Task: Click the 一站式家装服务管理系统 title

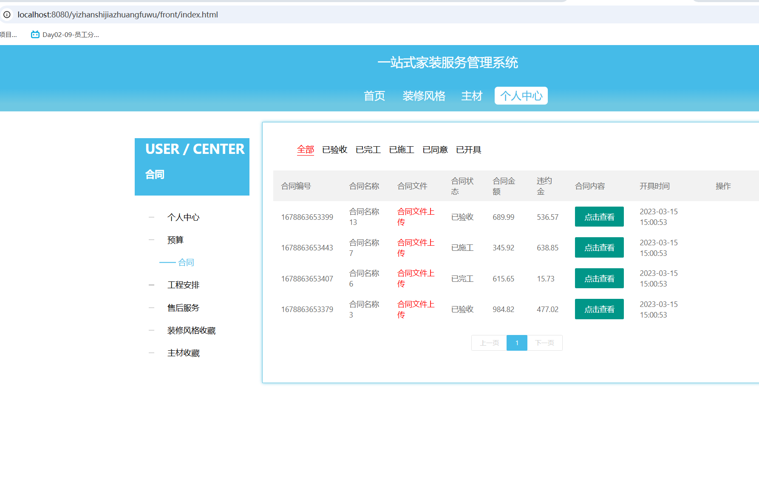Action: [x=447, y=63]
